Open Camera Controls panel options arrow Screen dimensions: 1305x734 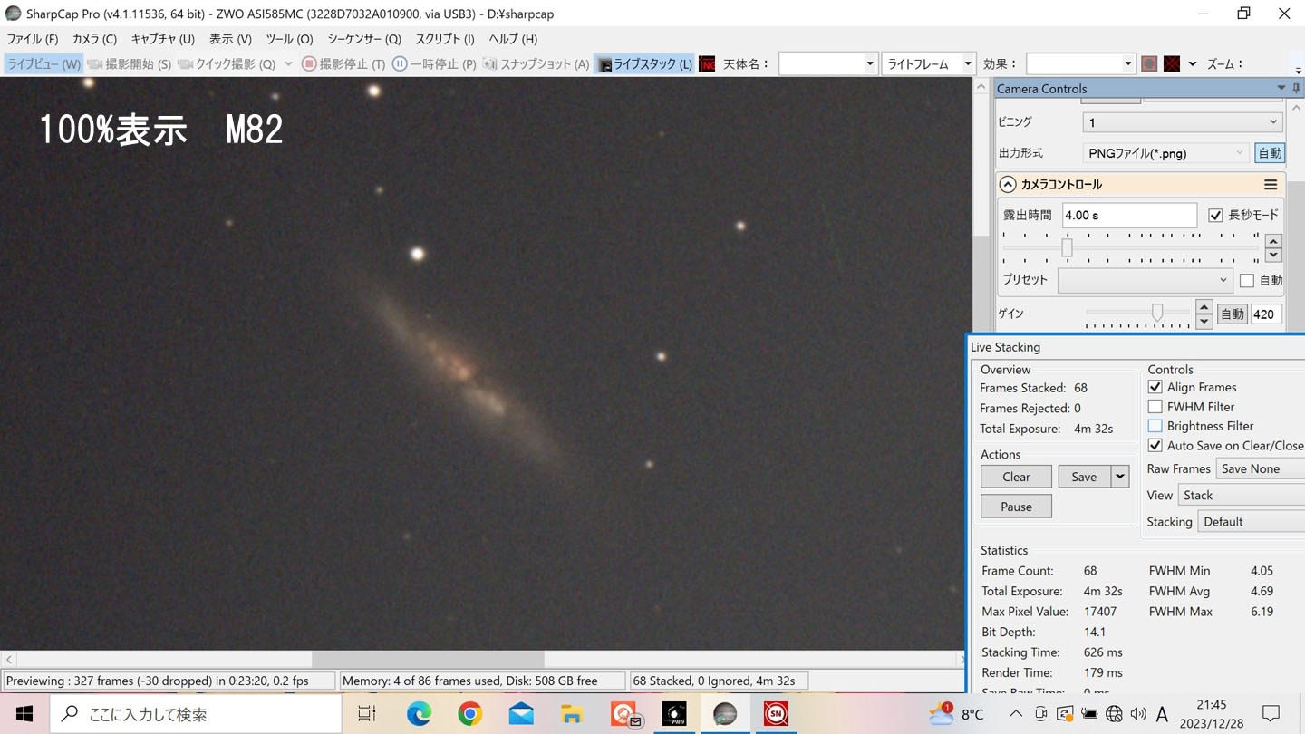pyautogui.click(x=1281, y=88)
